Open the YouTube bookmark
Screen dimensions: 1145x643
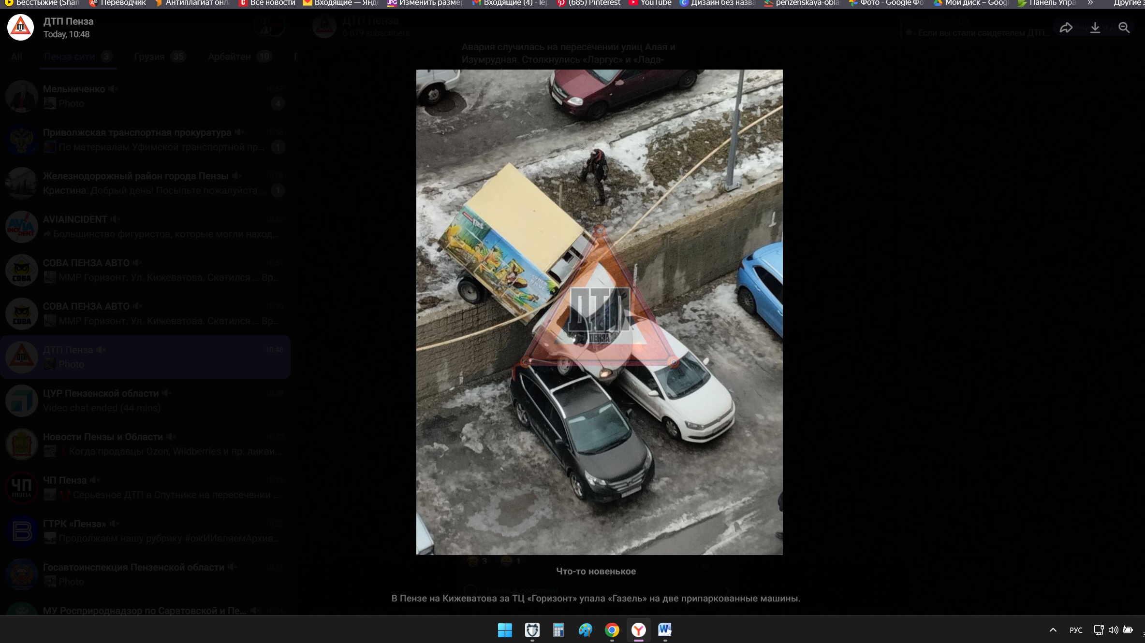click(x=650, y=3)
